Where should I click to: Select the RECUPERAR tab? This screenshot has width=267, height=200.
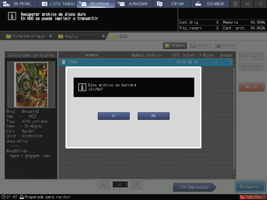[96, 4]
